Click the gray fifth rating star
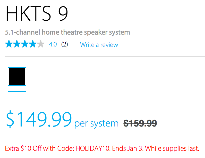The image size is (205, 158). point(41,44)
